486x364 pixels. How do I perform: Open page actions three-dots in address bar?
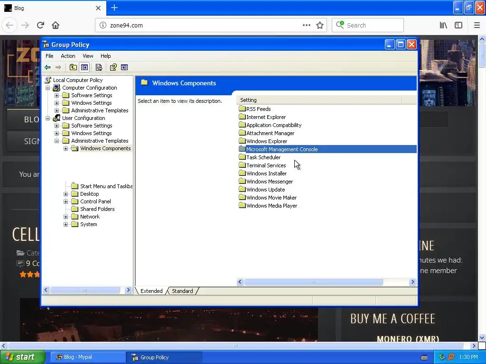pyautogui.click(x=307, y=25)
